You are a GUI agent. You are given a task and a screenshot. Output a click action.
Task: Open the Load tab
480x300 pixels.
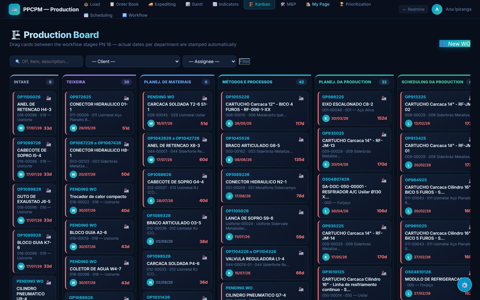tap(92, 4)
